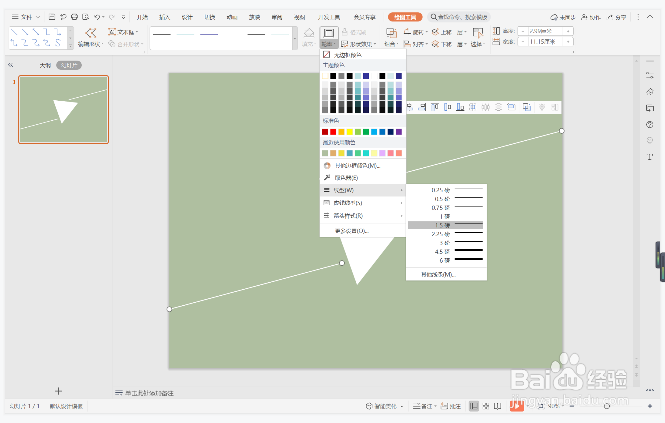The height and width of the screenshot is (423, 665).
Task: Click the Select (选择) pane icon
Action: click(x=478, y=33)
